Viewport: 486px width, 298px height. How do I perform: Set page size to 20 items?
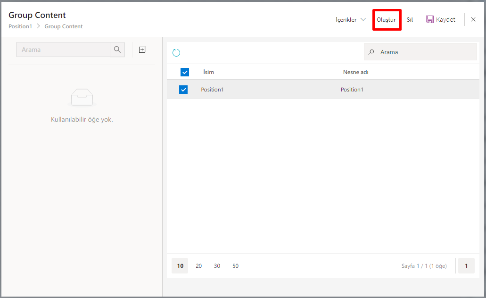click(198, 266)
